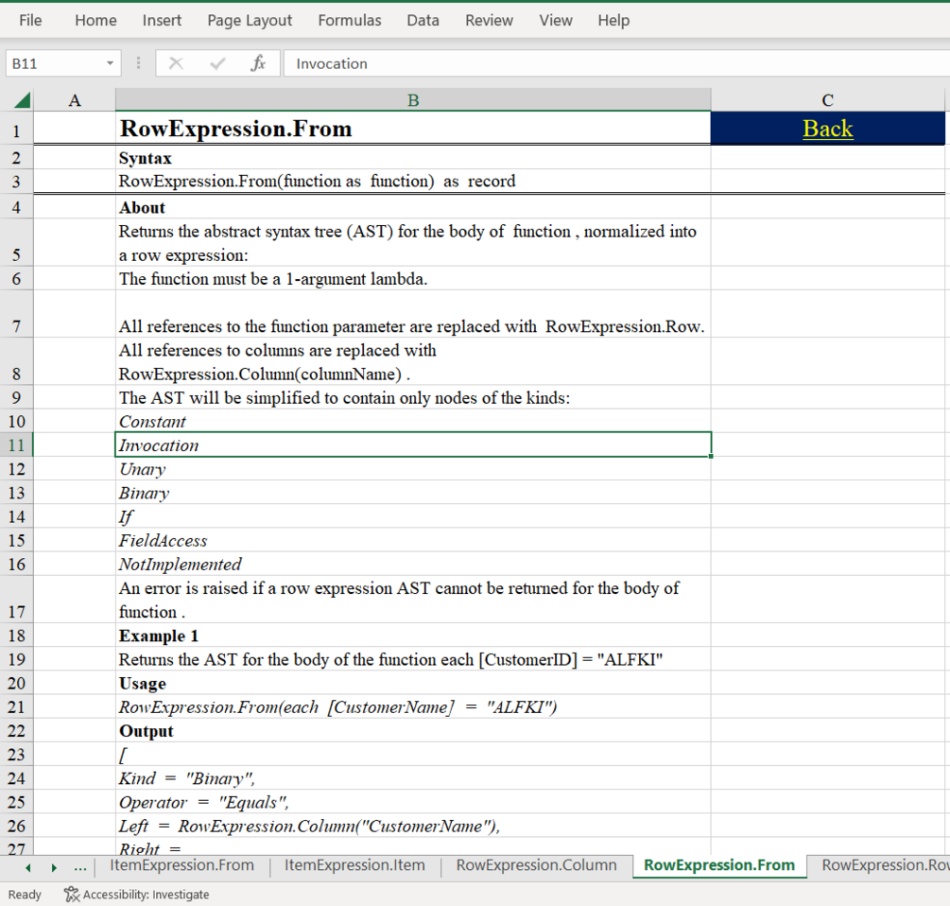950x906 pixels.
Task: Open the File menu
Action: [30, 20]
